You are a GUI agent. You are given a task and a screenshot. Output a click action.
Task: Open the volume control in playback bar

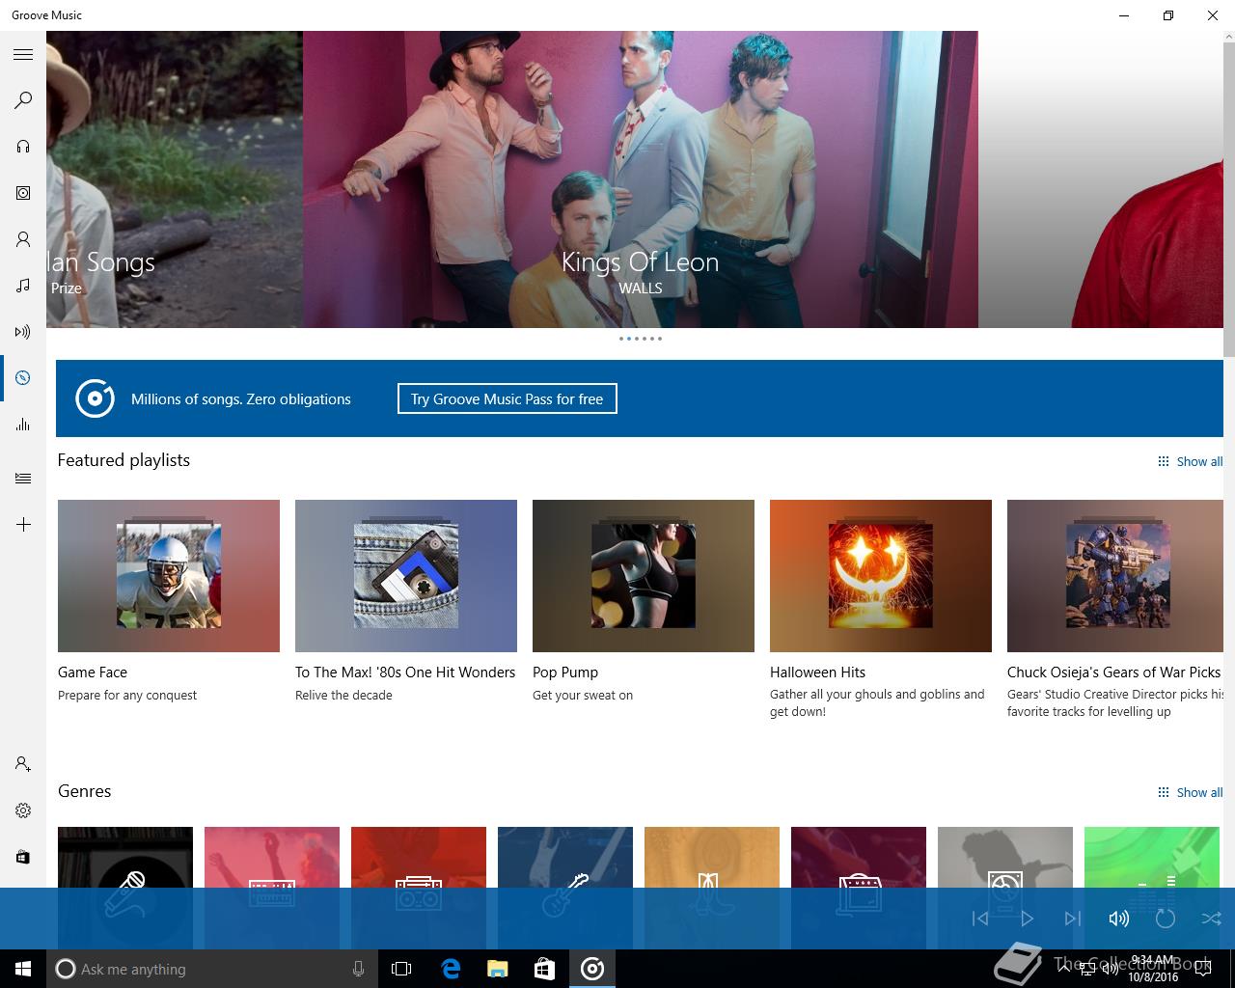tap(1119, 919)
